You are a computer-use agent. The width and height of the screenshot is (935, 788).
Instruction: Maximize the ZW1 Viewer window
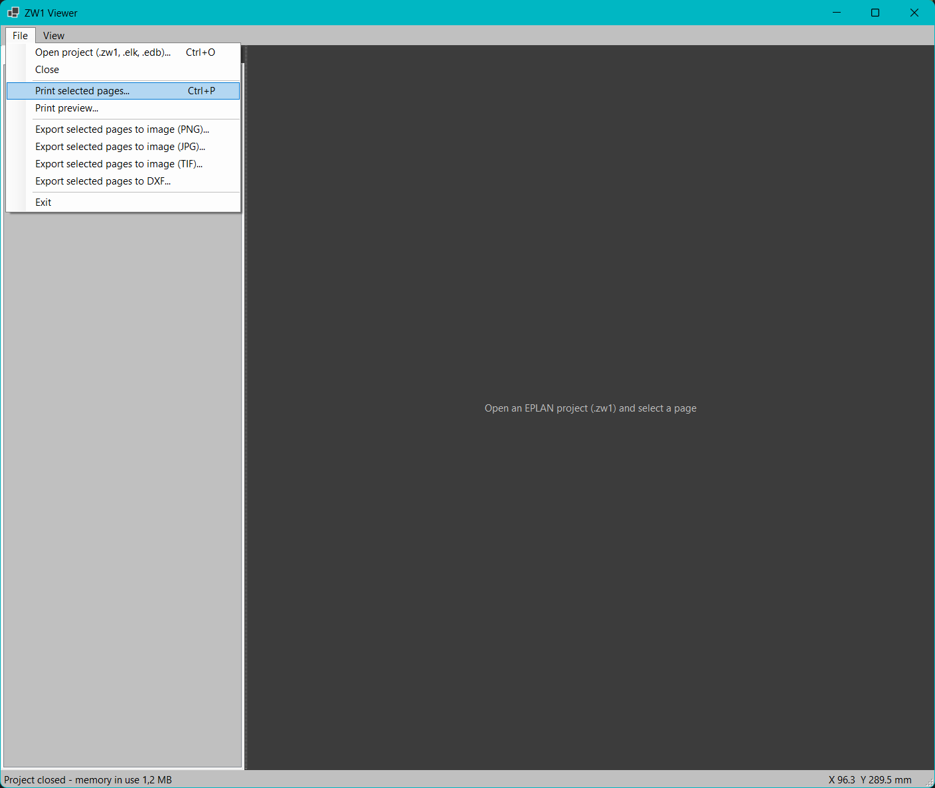click(875, 13)
